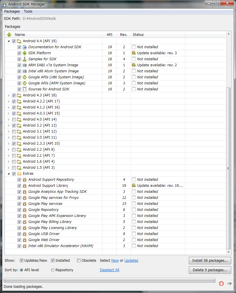Expand the Android 4.3 (API 18) node

pyautogui.click(x=9, y=95)
